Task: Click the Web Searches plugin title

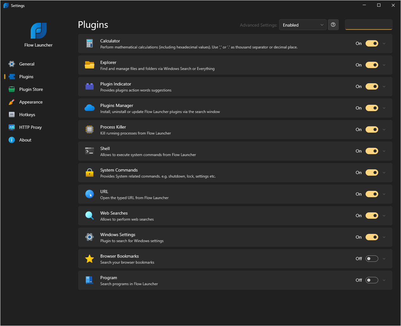Action: [x=114, y=213]
